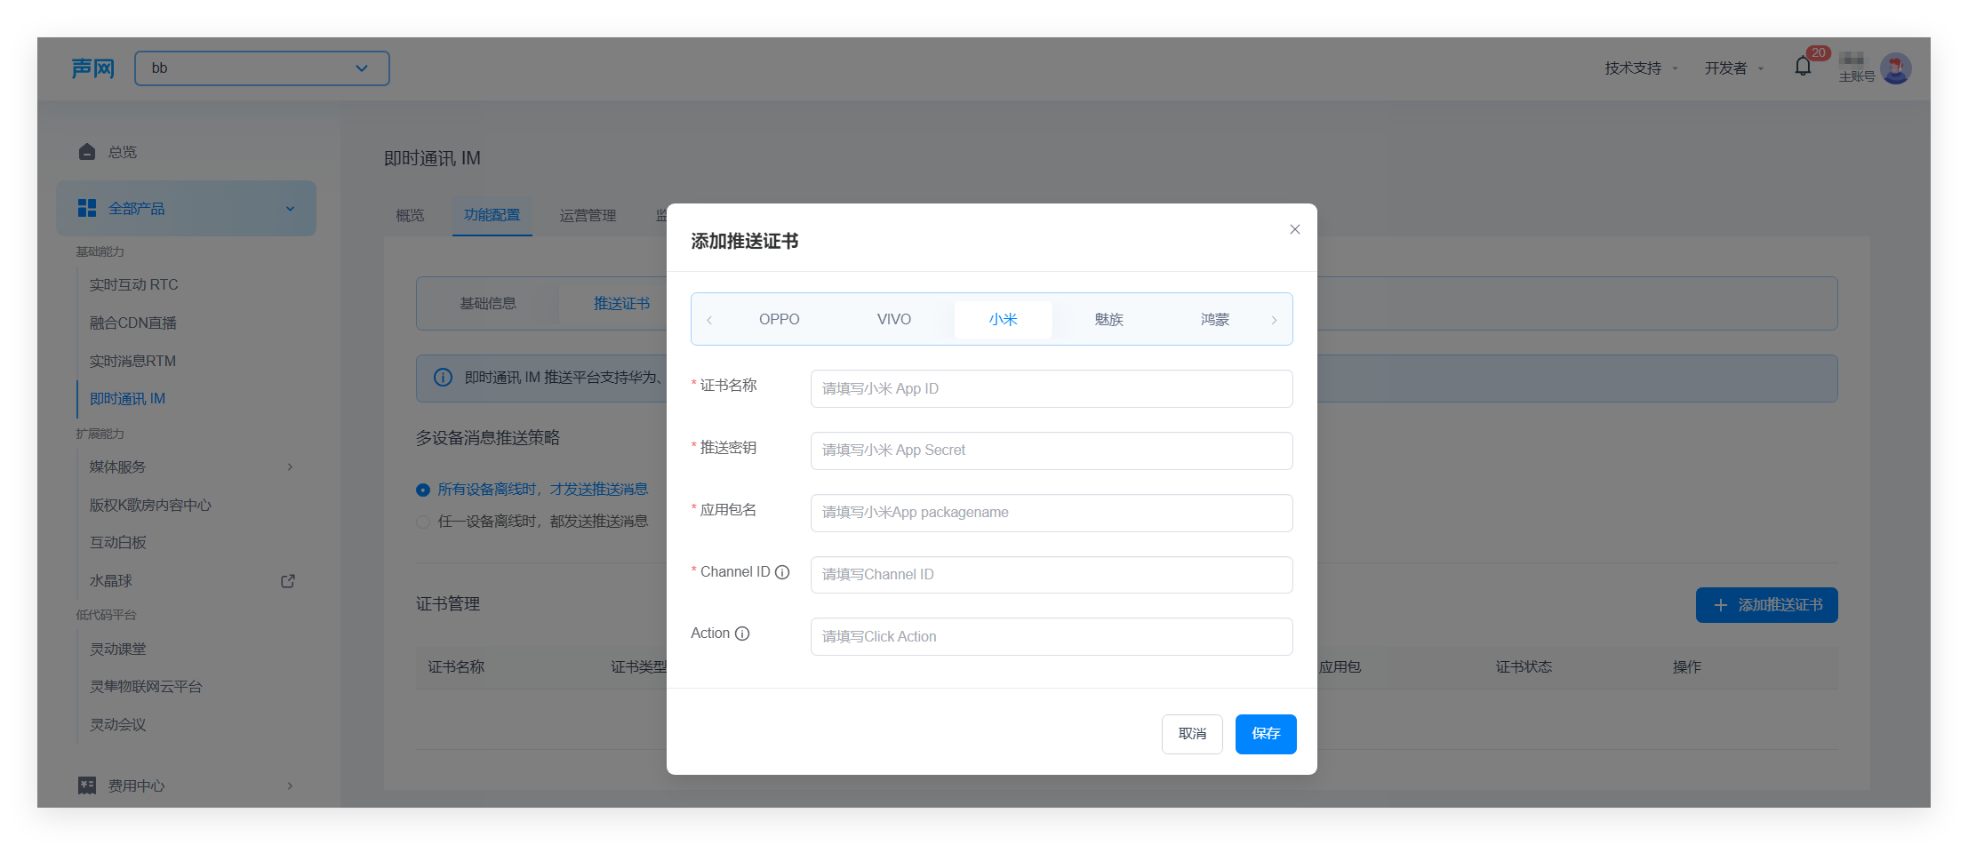Click the 保存 button
Screen dimensions: 1968x845
click(1266, 734)
